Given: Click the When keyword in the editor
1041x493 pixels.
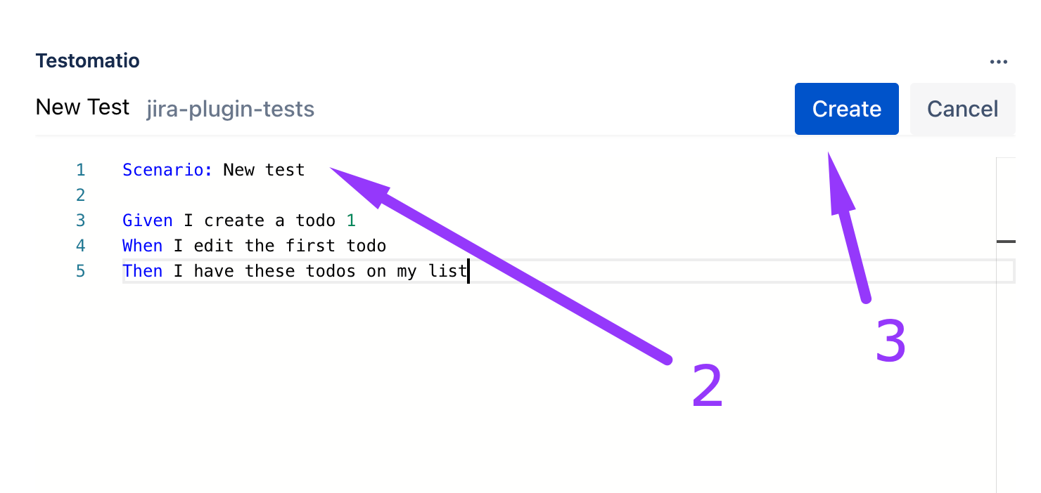Looking at the screenshot, I should coord(142,246).
